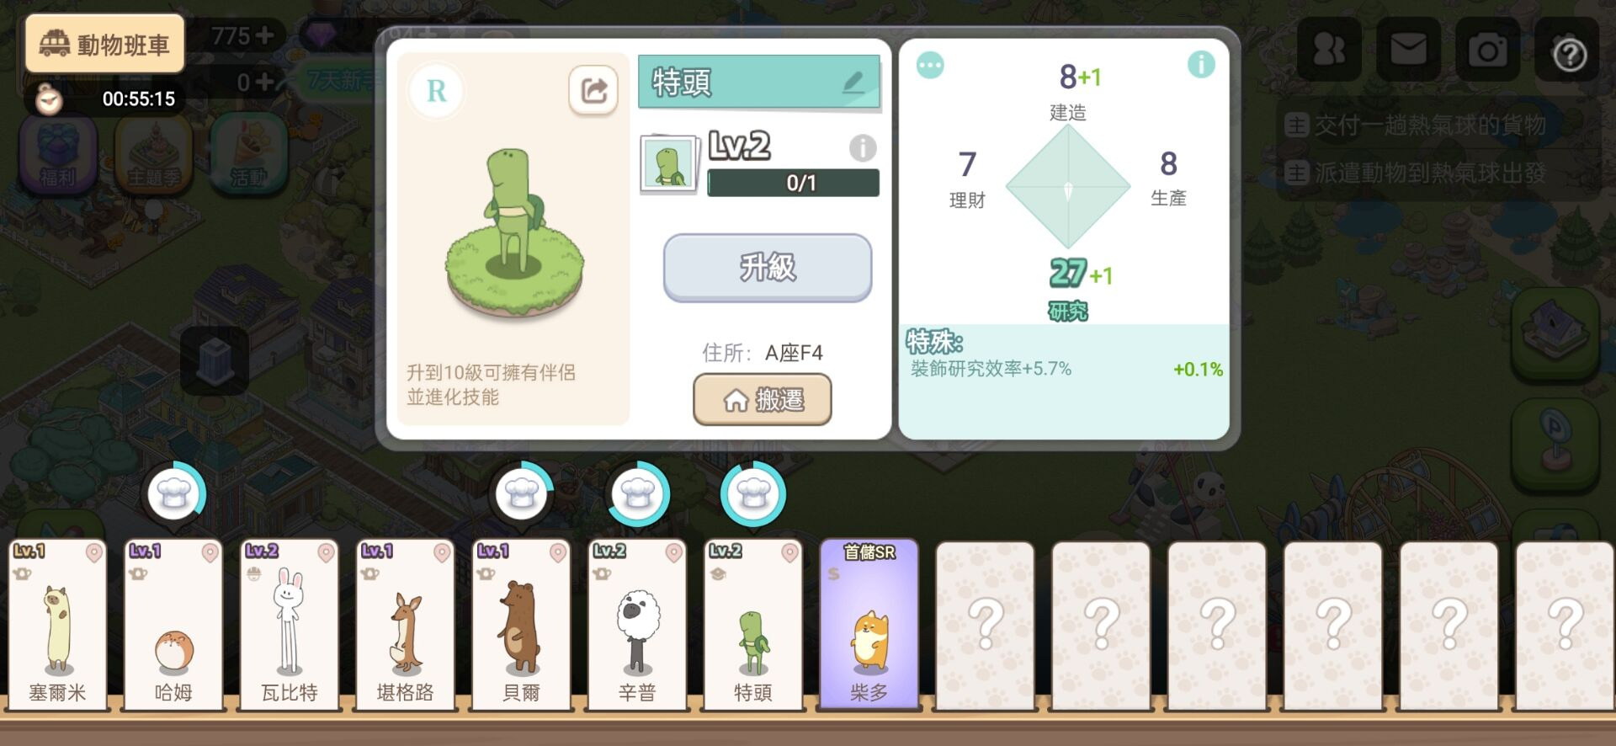This screenshot has height=746, width=1616.
Task: Click the experience progress bar 0/1
Action: tap(794, 183)
